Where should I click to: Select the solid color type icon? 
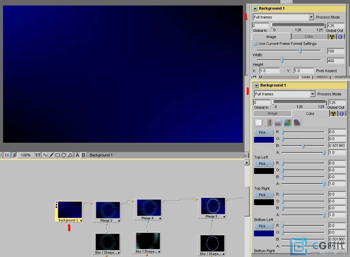pos(259,122)
